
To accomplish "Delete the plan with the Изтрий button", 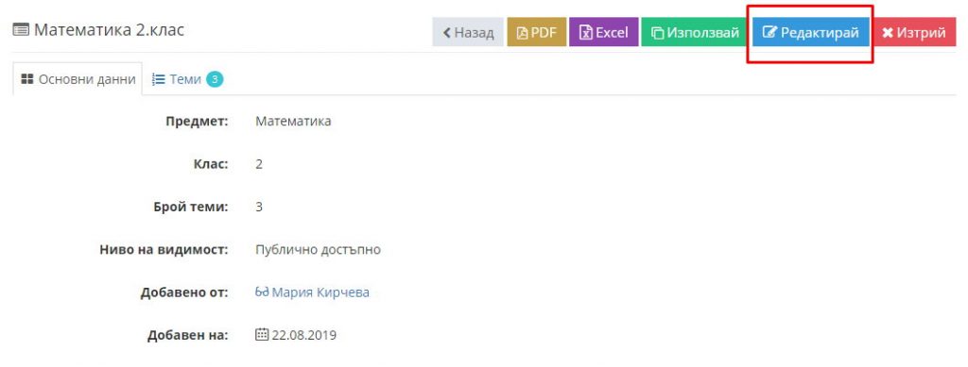I will point(914,33).
